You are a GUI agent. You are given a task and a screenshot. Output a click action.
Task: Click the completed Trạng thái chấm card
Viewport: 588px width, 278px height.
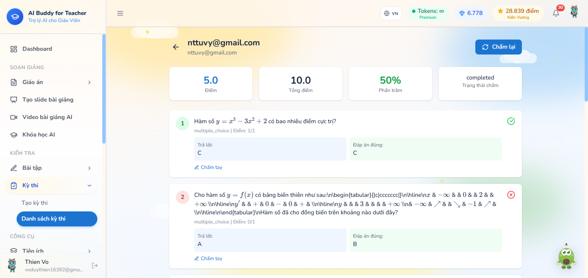480,84
